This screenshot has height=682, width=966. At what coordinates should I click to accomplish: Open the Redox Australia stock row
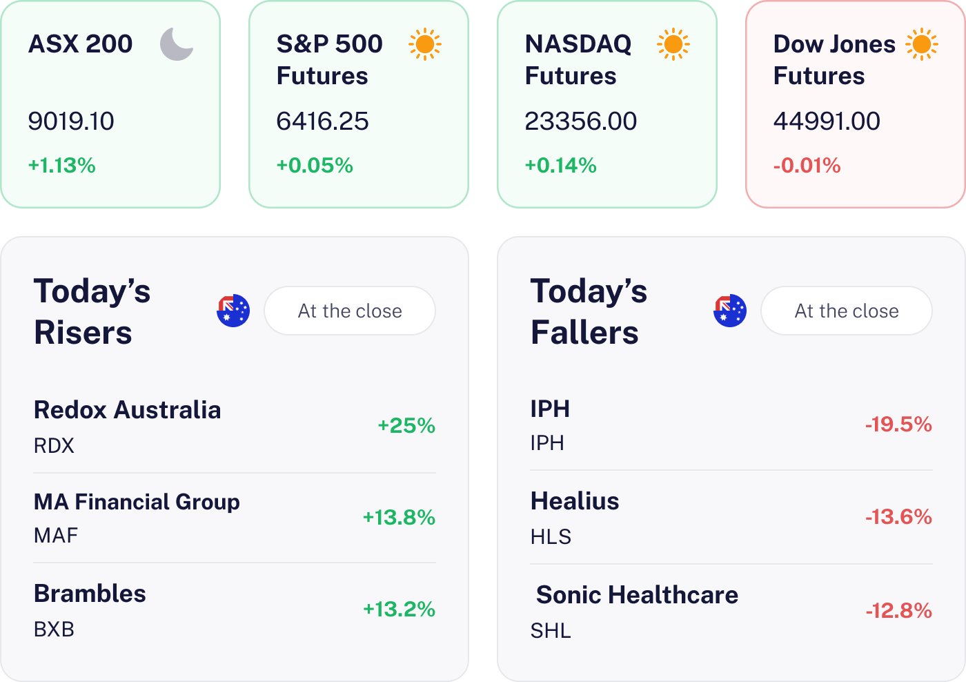pos(128,410)
